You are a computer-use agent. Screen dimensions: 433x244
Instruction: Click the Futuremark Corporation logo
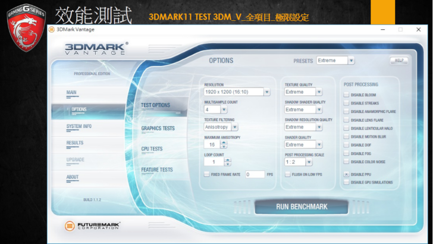[92, 226]
